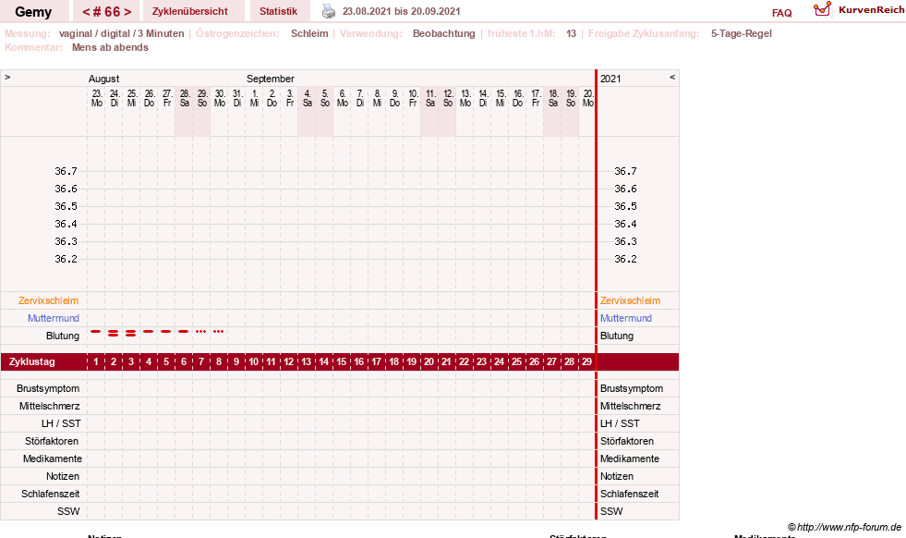Click the nfp-forum.de copyright link

coord(845,527)
